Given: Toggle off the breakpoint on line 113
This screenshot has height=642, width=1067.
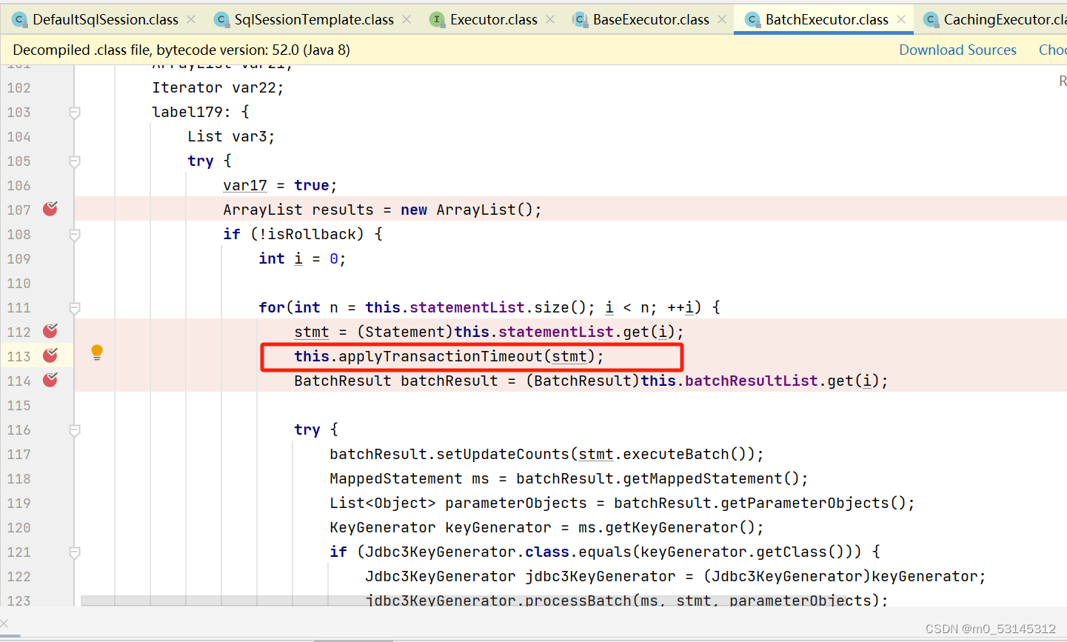Looking at the screenshot, I should (50, 355).
